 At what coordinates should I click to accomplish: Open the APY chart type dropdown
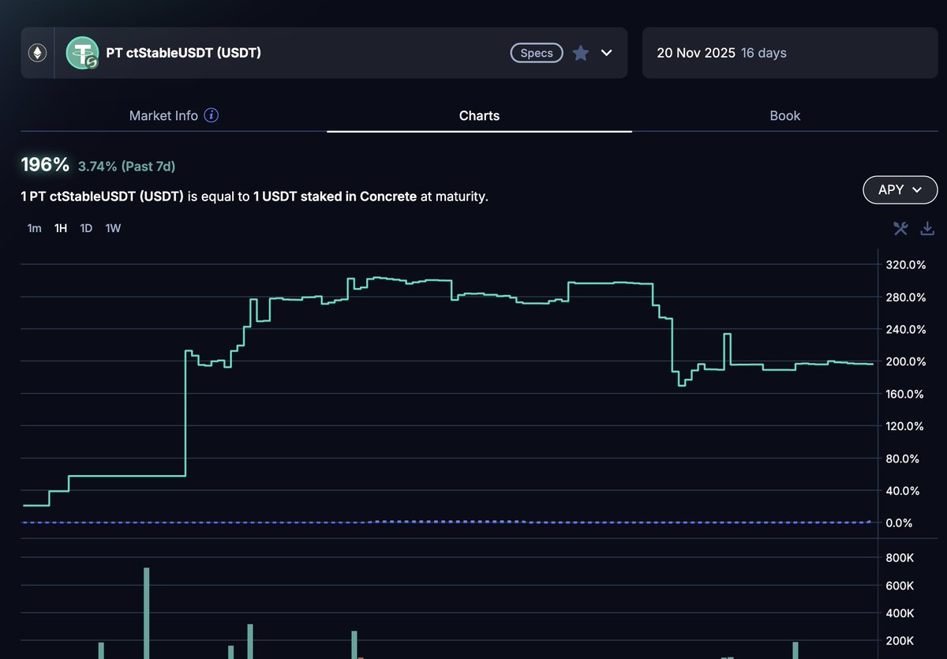pyautogui.click(x=900, y=189)
